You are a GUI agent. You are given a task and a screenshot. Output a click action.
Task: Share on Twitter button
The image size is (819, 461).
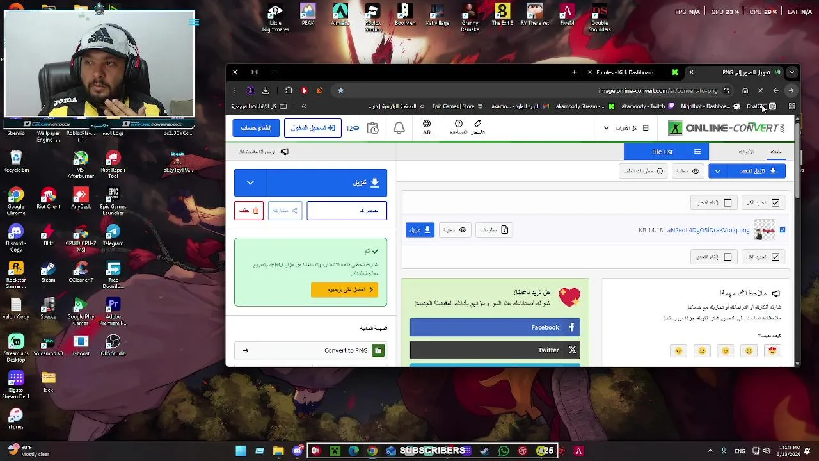(495, 350)
